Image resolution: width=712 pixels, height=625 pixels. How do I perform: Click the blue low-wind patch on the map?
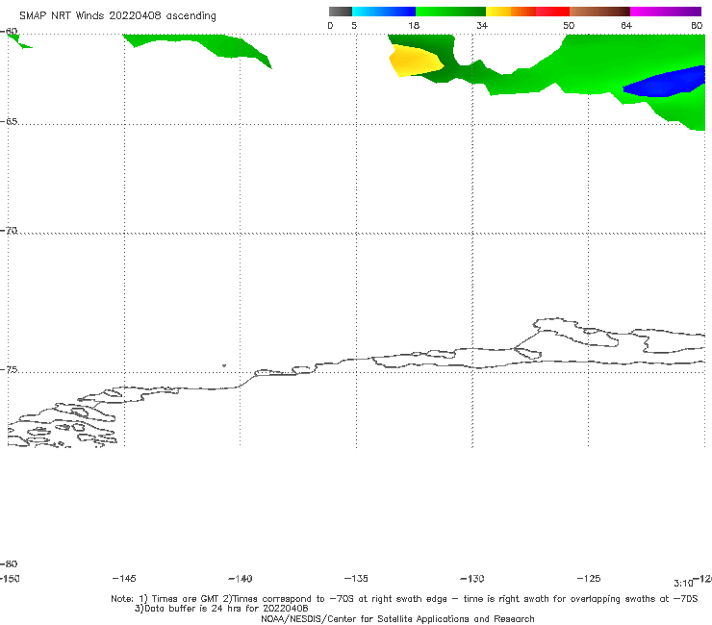666,82
